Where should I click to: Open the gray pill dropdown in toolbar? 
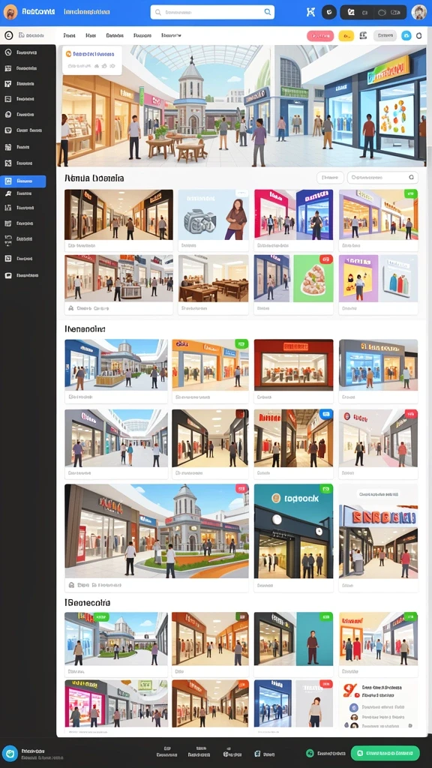coord(385,35)
